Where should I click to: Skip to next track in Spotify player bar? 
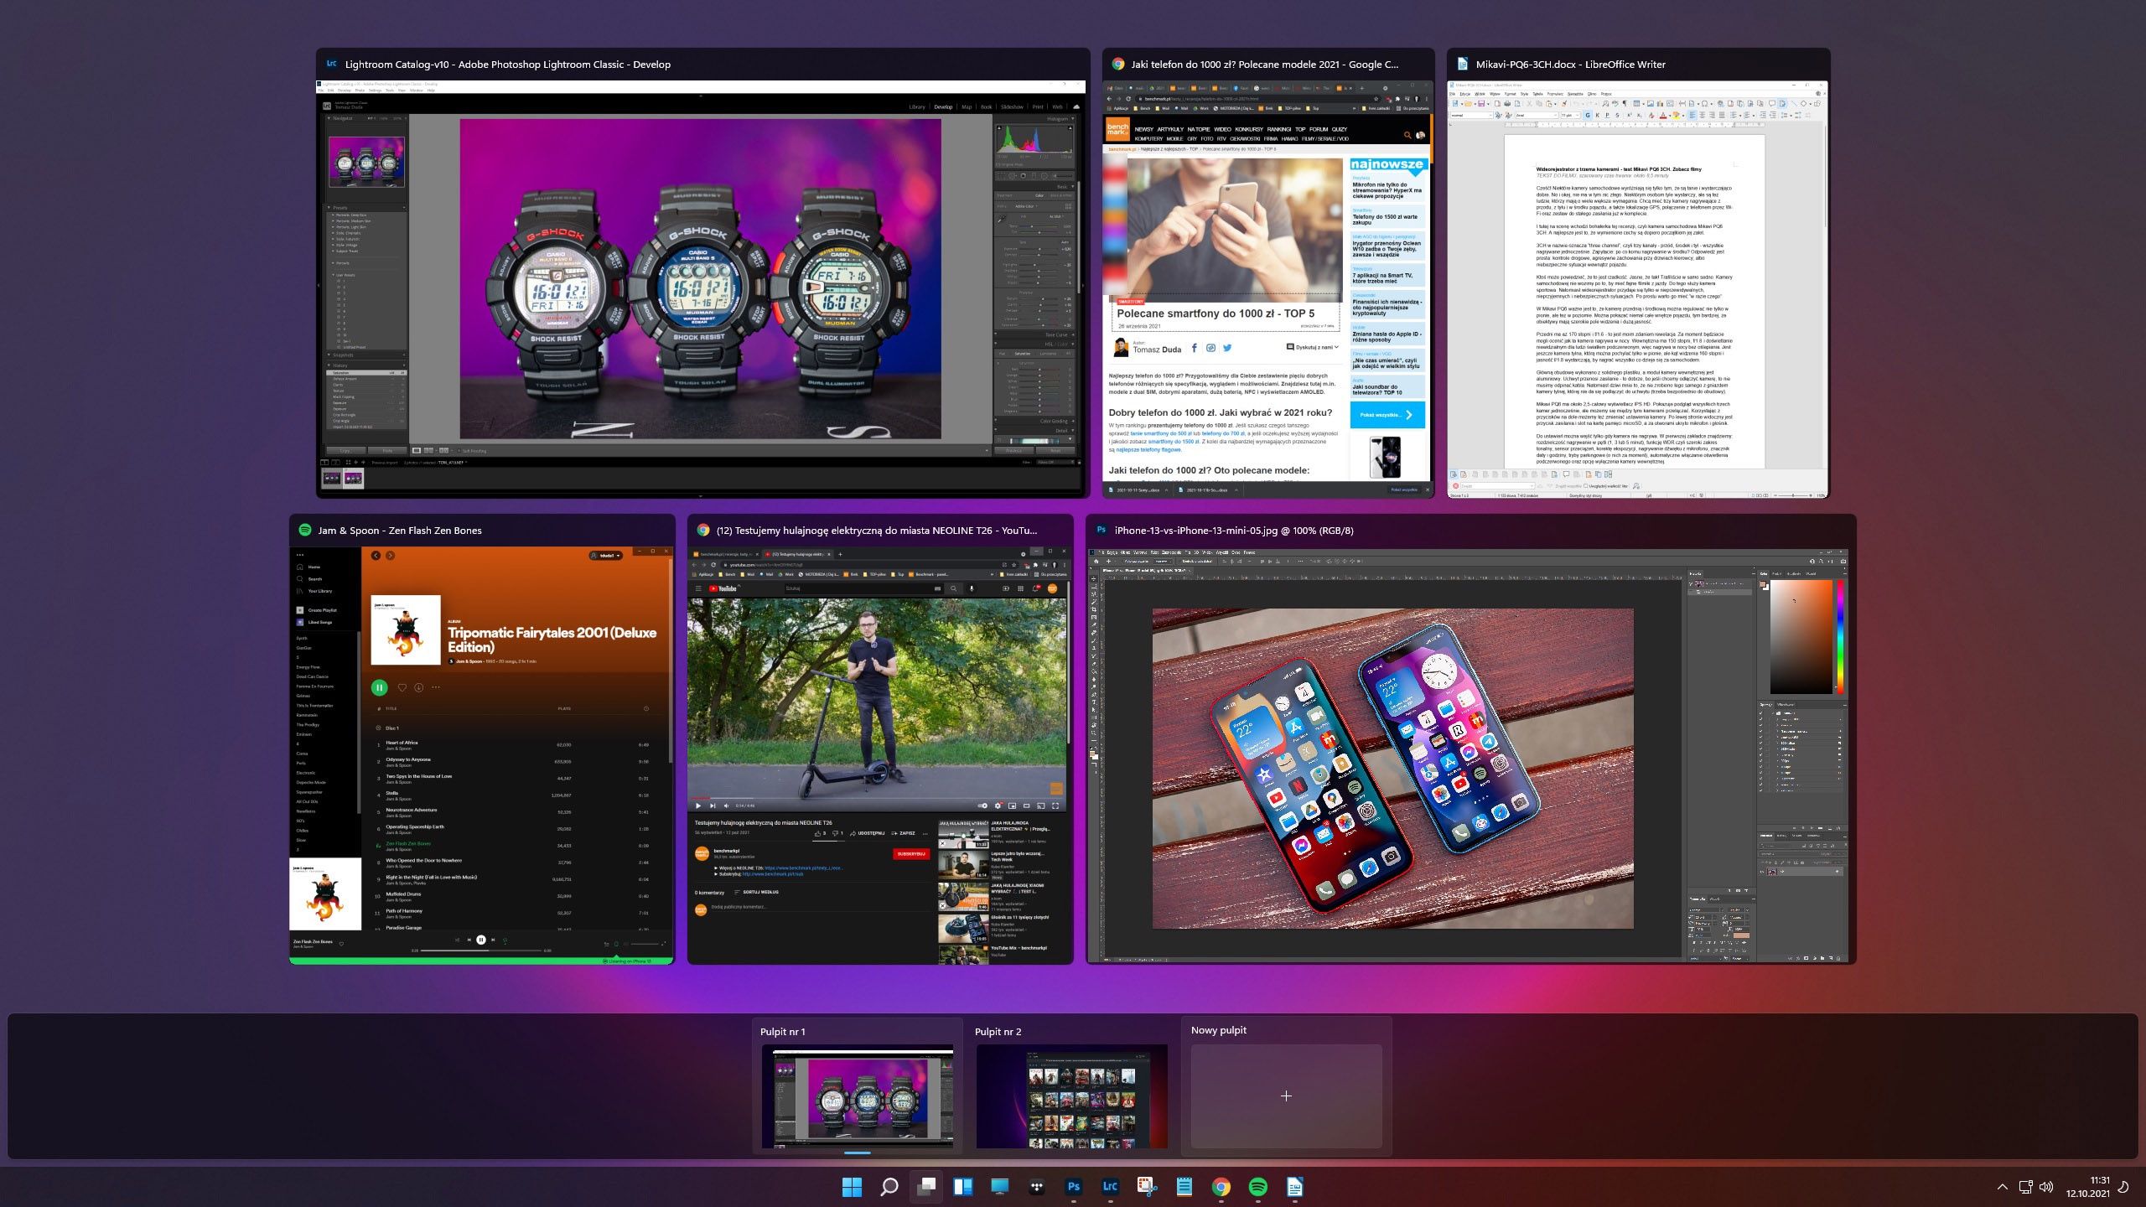493,940
